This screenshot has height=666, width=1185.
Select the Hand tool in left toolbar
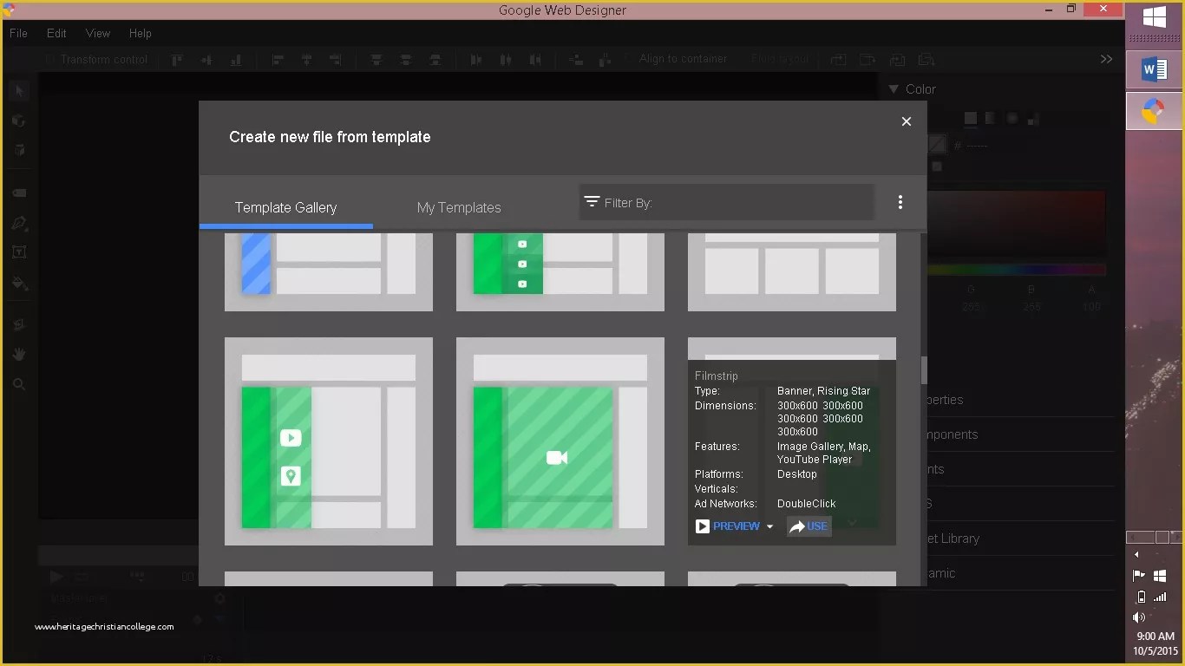19,354
